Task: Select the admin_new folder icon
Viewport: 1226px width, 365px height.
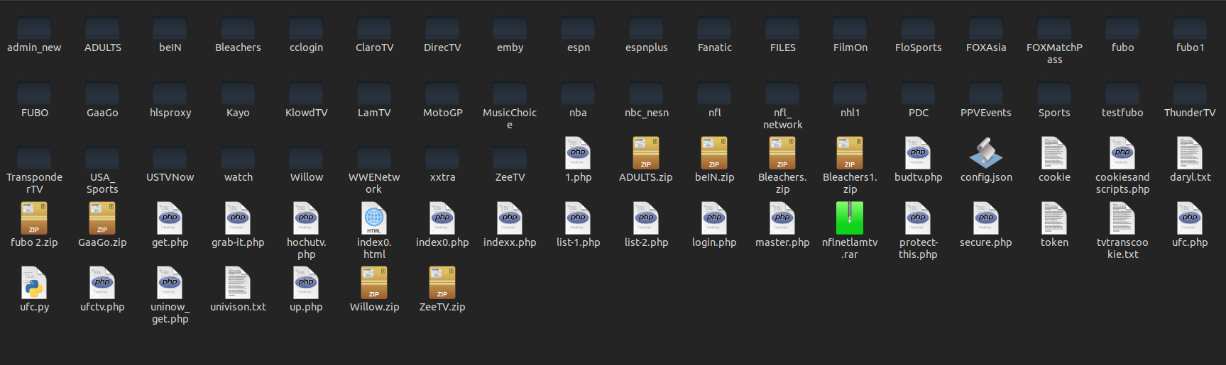Action: pyautogui.click(x=34, y=28)
